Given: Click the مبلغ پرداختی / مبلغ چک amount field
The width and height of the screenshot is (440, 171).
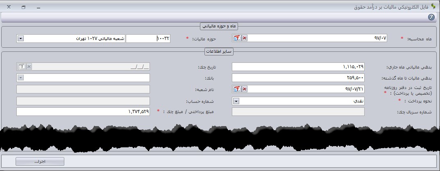Looking at the screenshot, I should pos(83,112).
